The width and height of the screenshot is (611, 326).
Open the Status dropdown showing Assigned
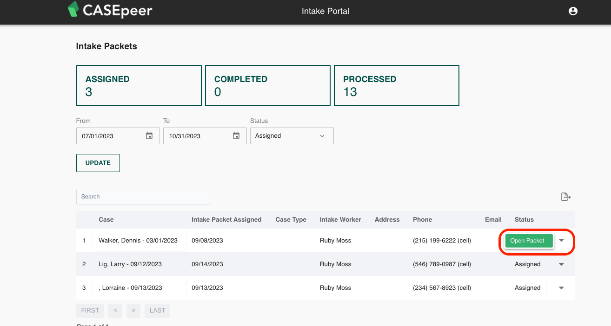(x=292, y=135)
